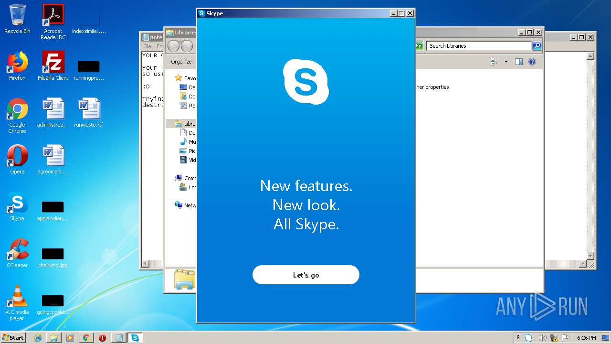Select Downloads under Favorites in navigation pane
611x344 pixels.
click(188, 97)
